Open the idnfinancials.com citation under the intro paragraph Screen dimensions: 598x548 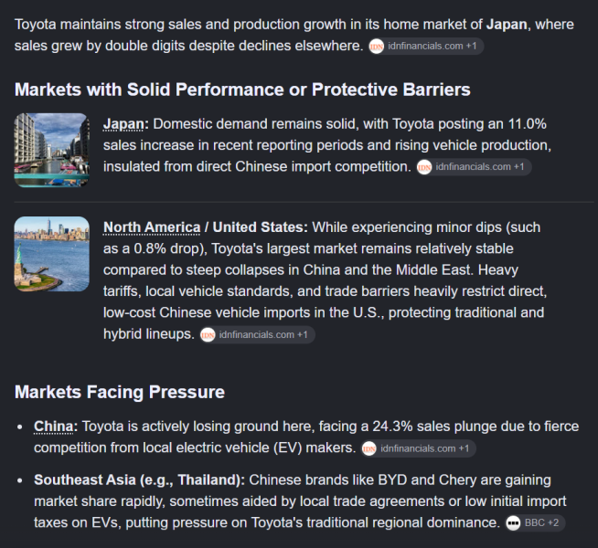pos(426,46)
